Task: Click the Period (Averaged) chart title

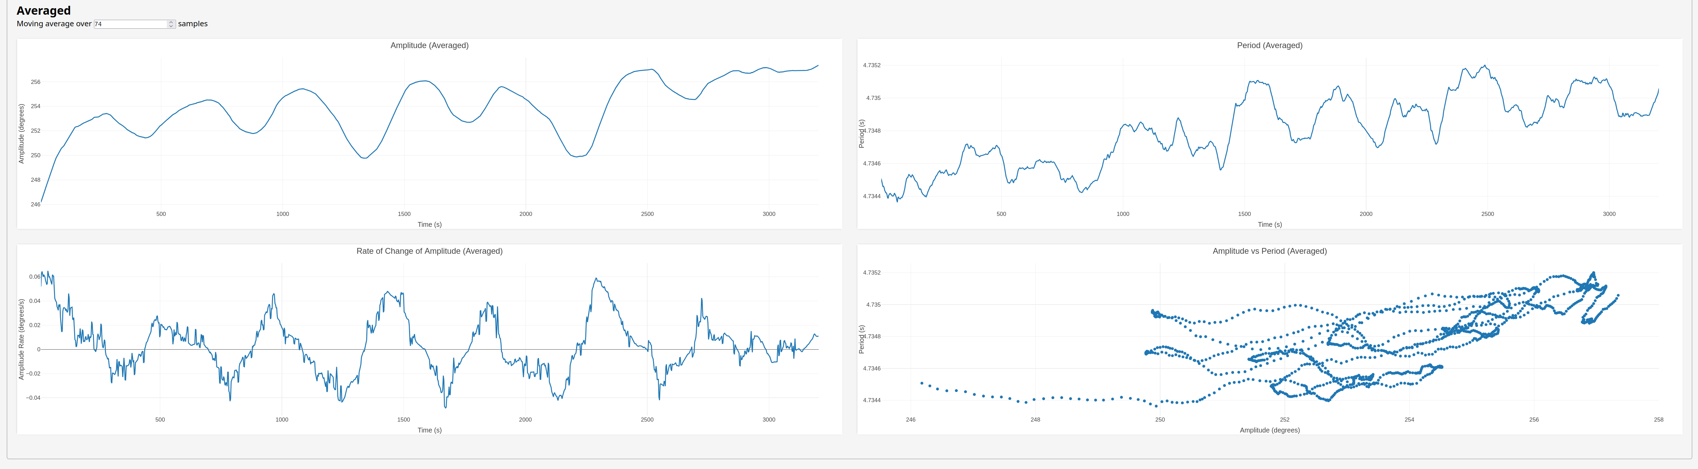Action: 1269,45
